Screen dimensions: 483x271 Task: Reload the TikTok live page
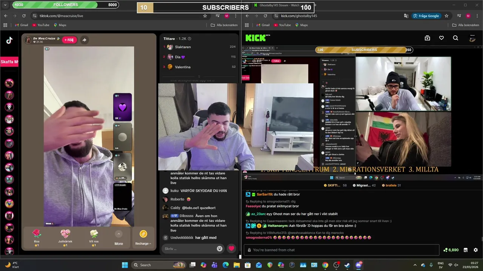(24, 16)
